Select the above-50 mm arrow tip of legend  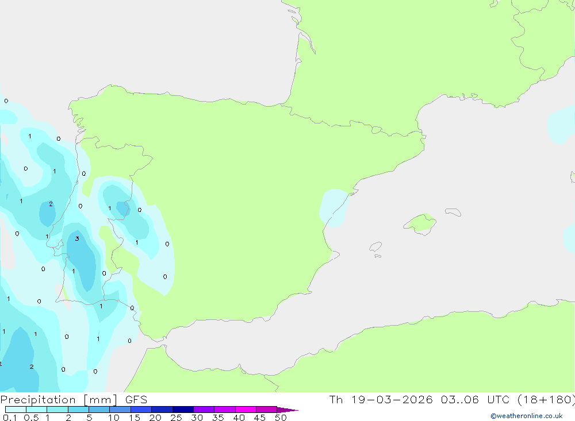tap(287, 410)
